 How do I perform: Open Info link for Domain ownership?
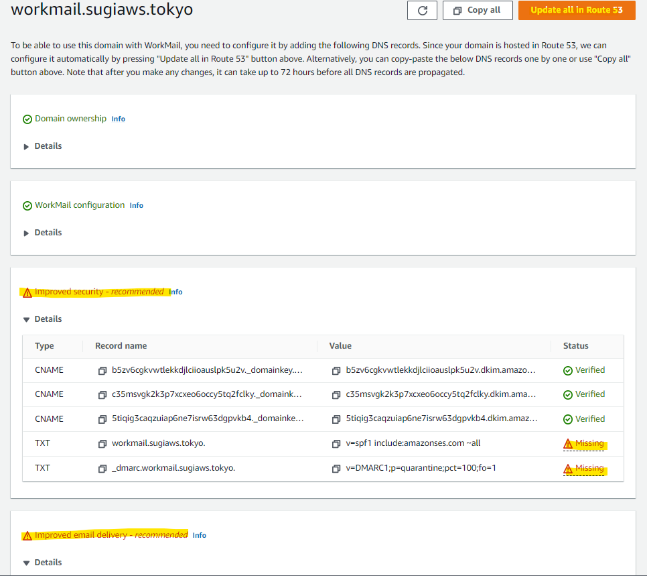118,119
